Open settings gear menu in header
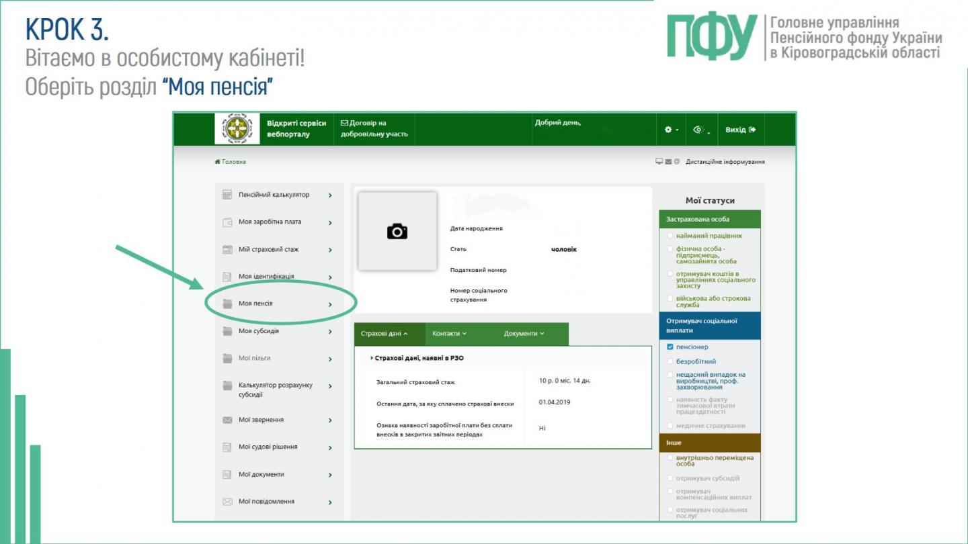The image size is (968, 544). (x=671, y=130)
